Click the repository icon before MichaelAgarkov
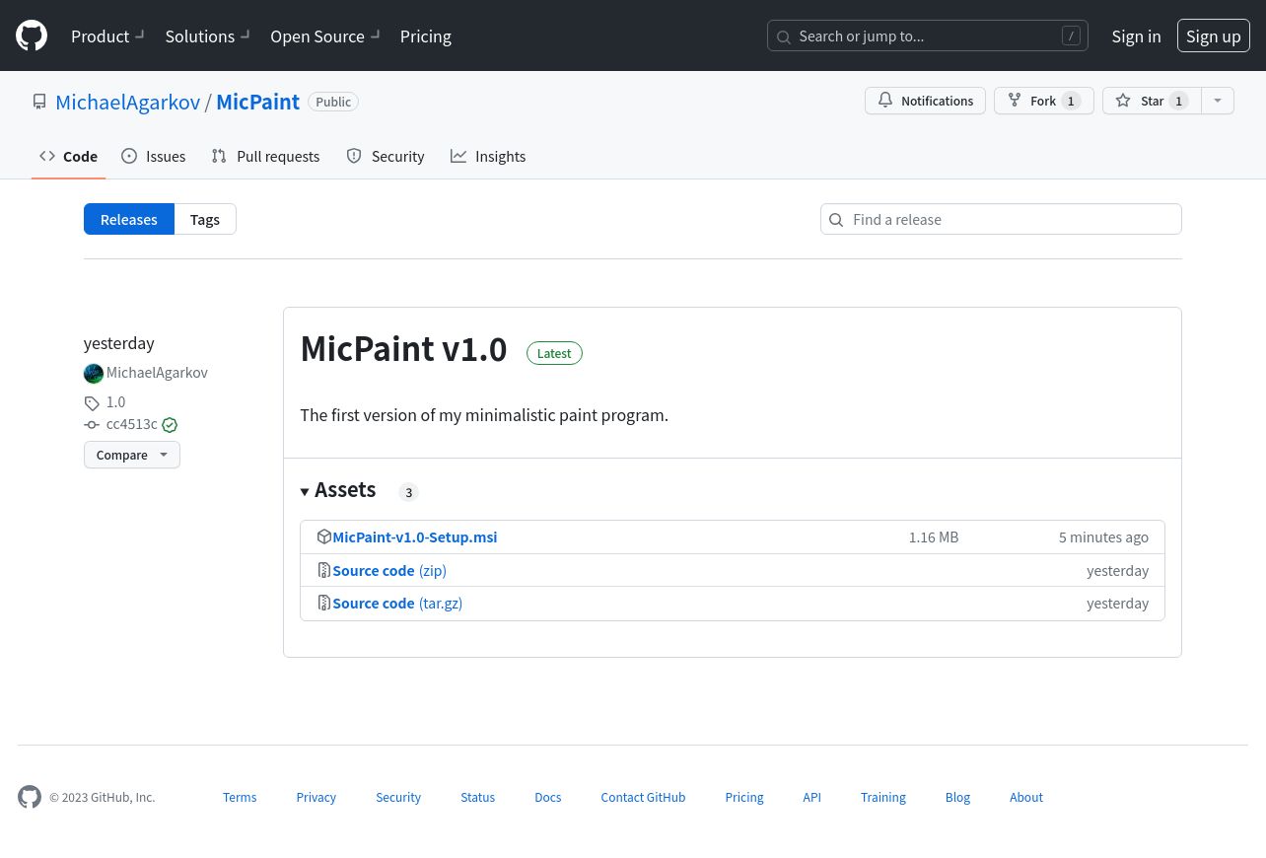 coord(39,102)
